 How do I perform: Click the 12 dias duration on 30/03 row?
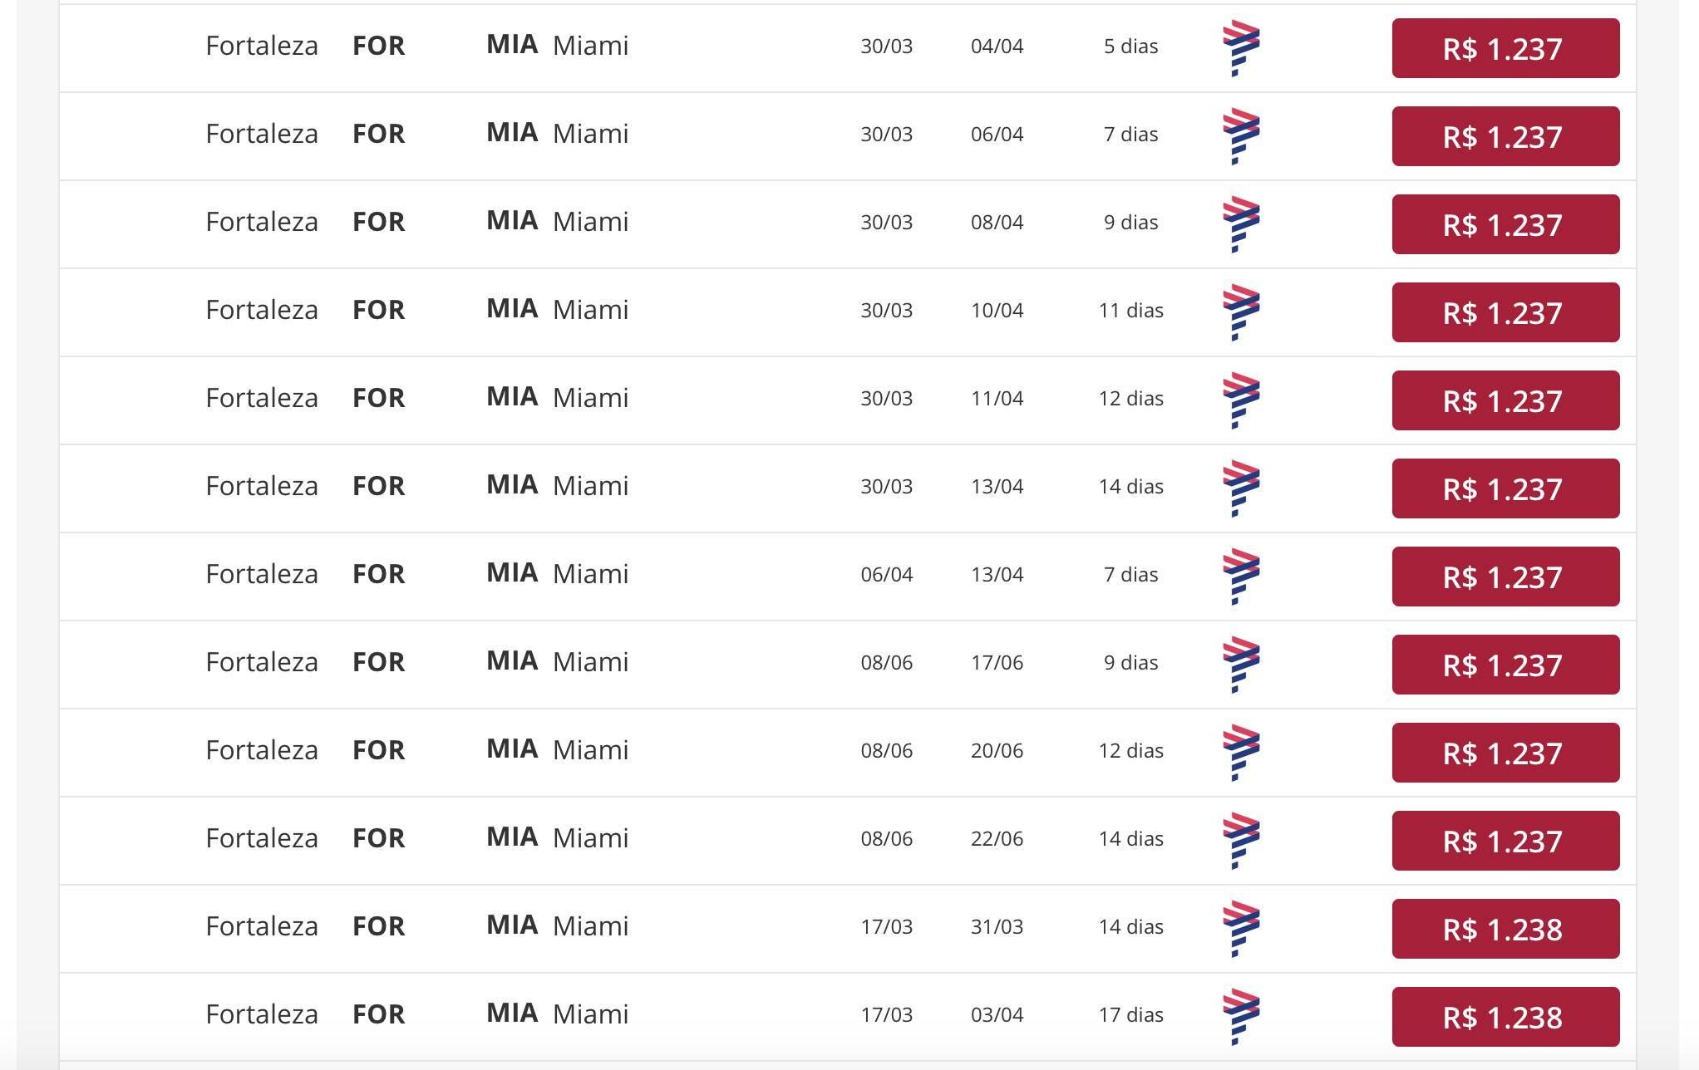coord(1130,398)
